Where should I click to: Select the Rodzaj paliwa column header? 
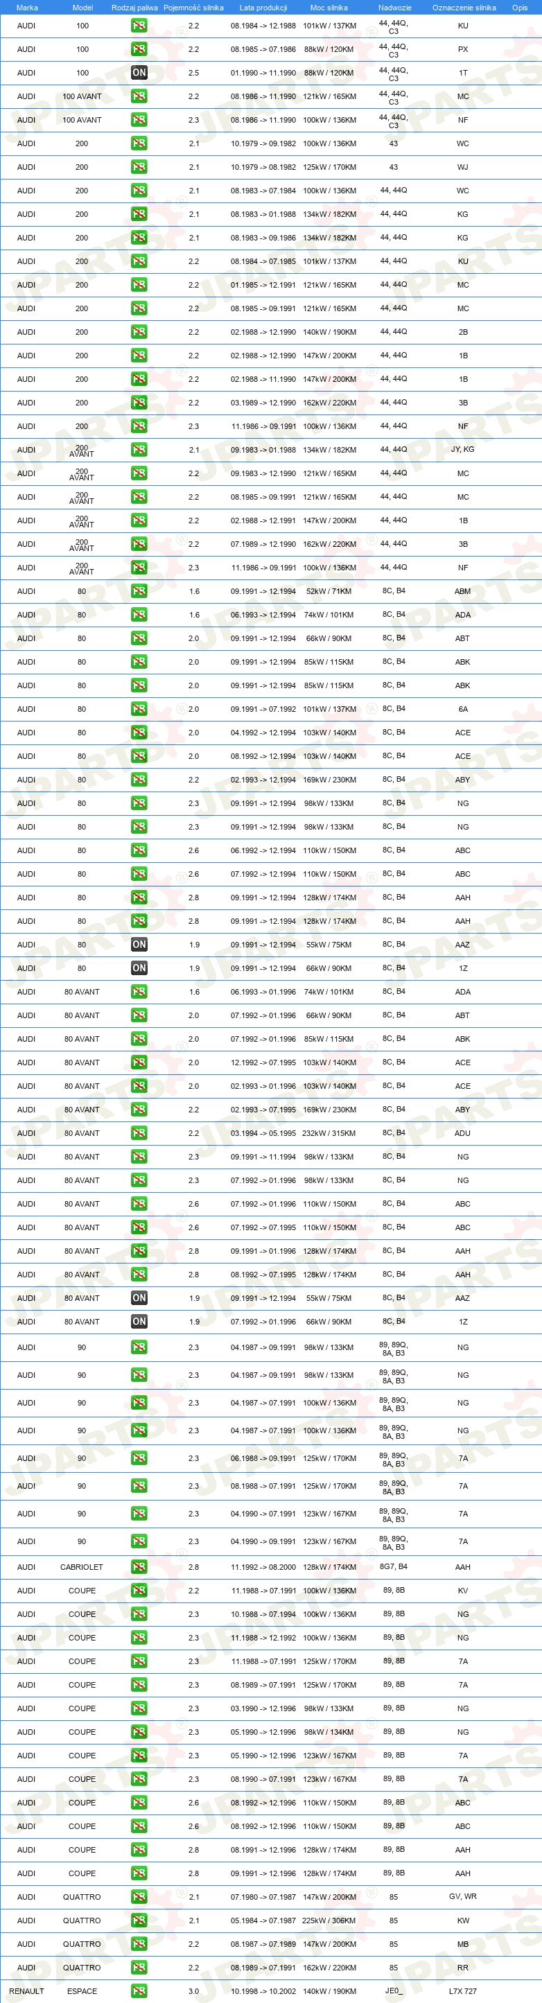(x=134, y=8)
